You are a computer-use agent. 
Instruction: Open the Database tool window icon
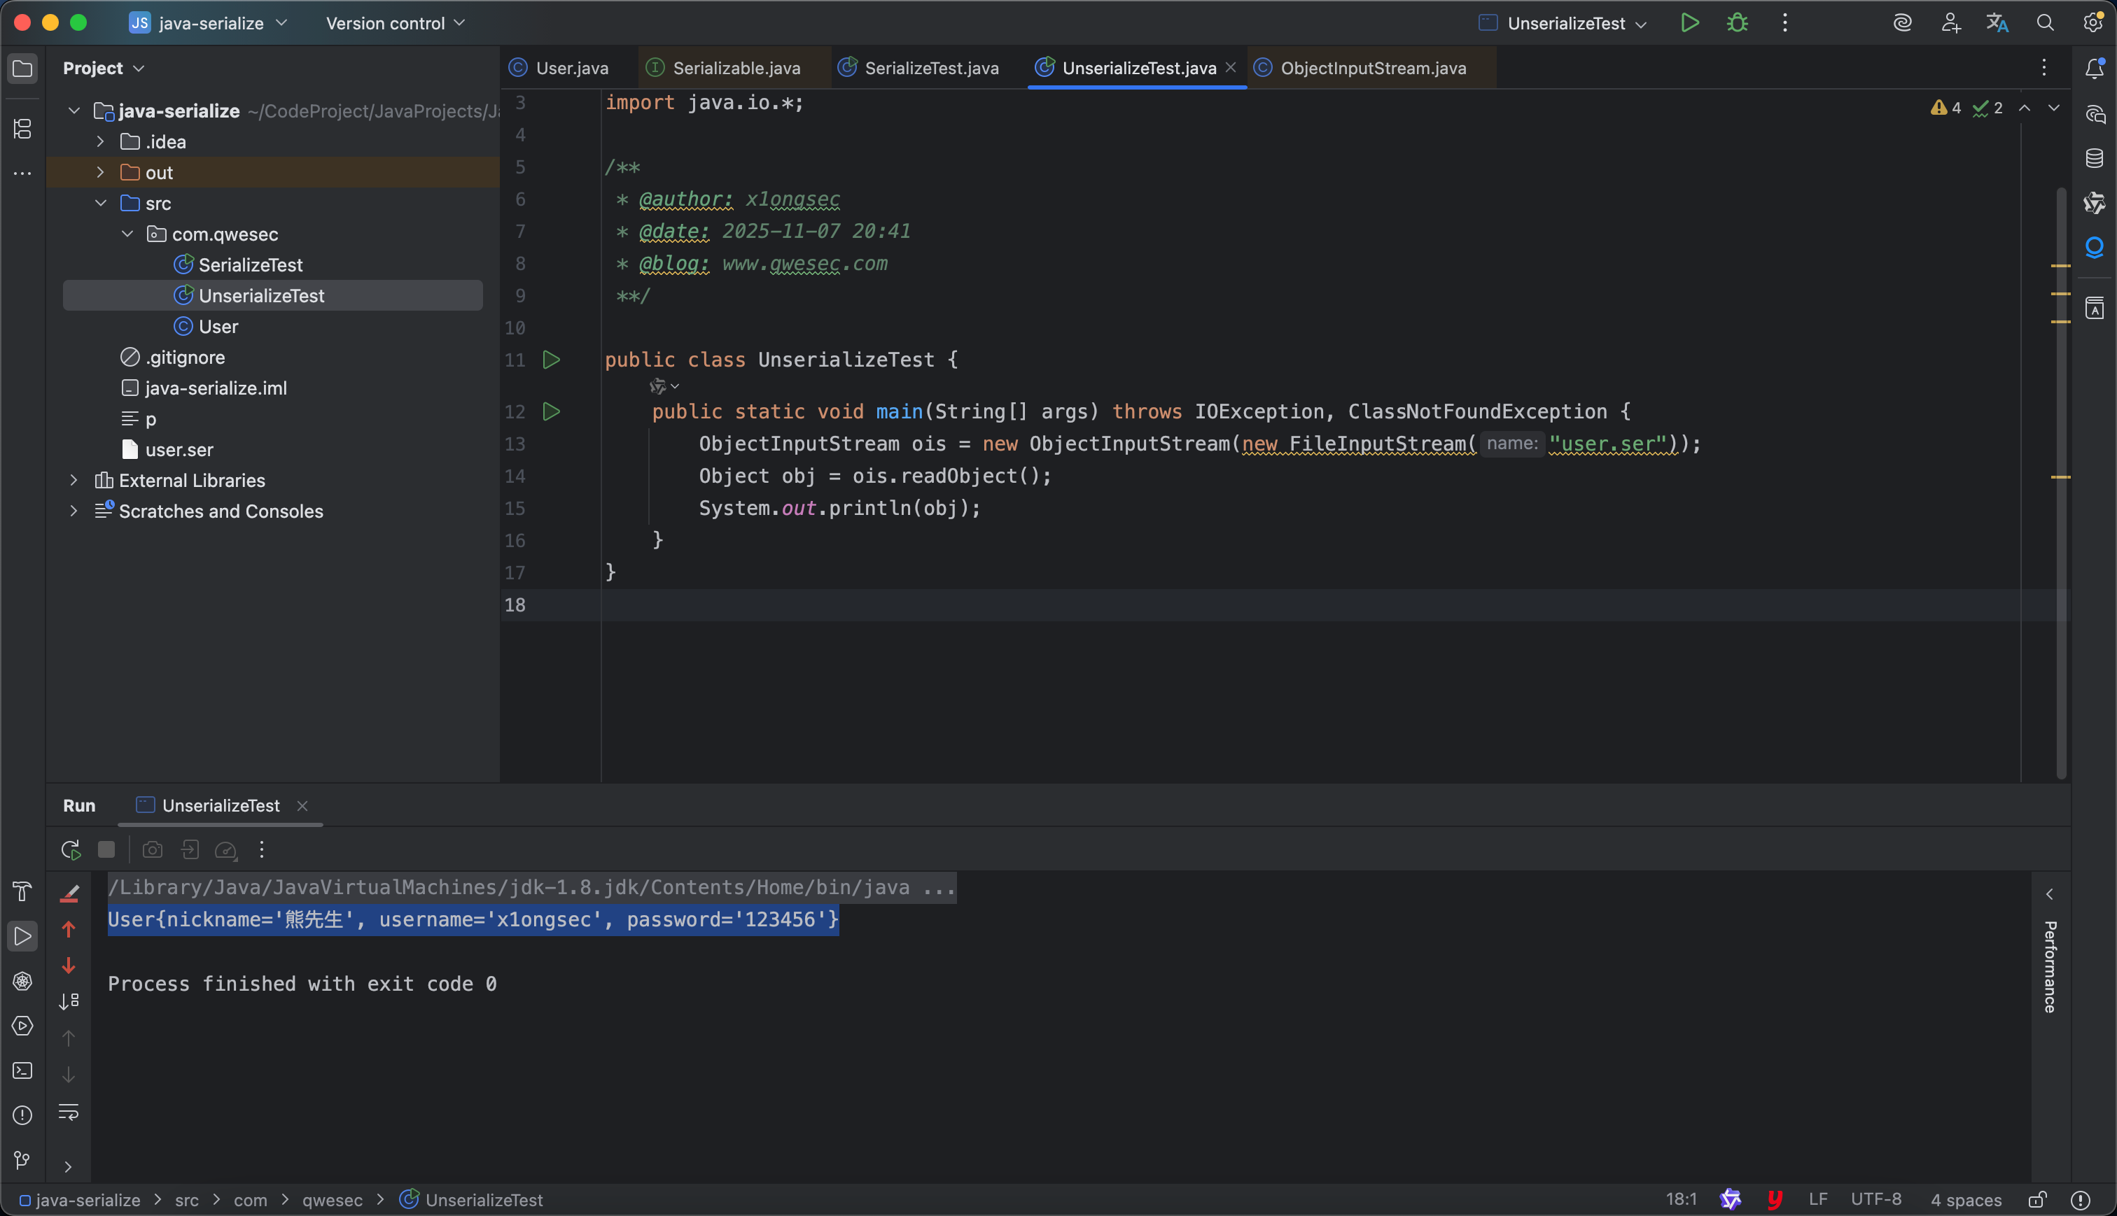coord(2095,158)
